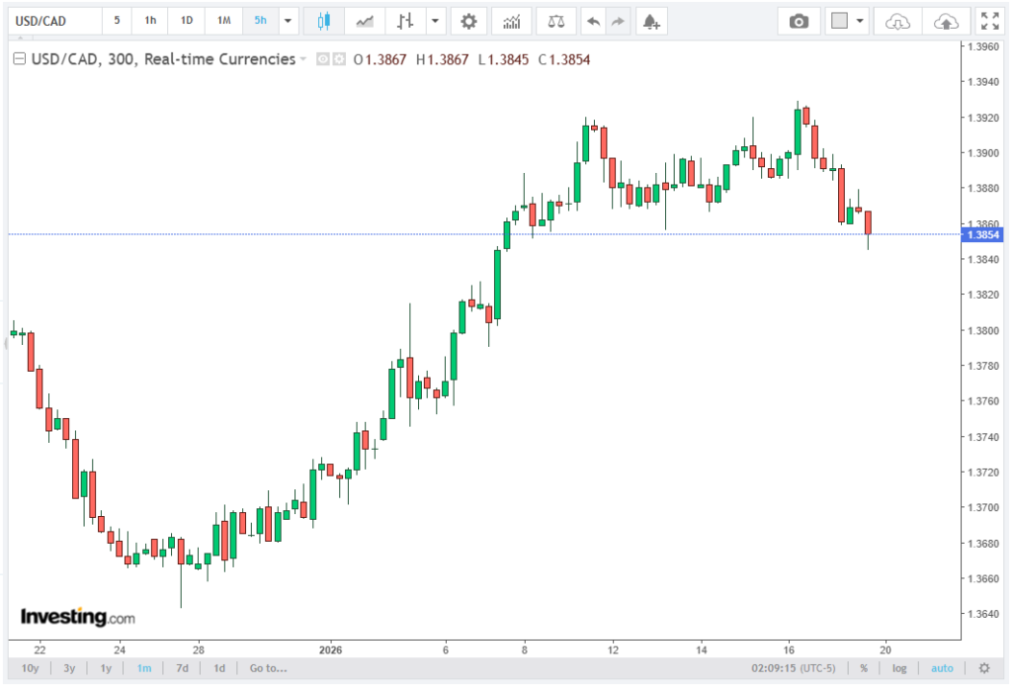Open the indicators icon
Image resolution: width=1012 pixels, height=688 pixels.
pos(511,21)
